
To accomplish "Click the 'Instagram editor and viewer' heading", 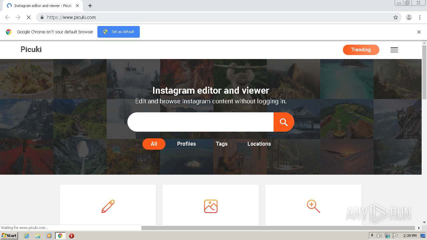I will click(x=211, y=90).
